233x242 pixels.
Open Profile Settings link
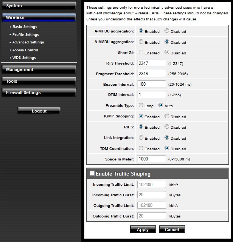(26, 35)
